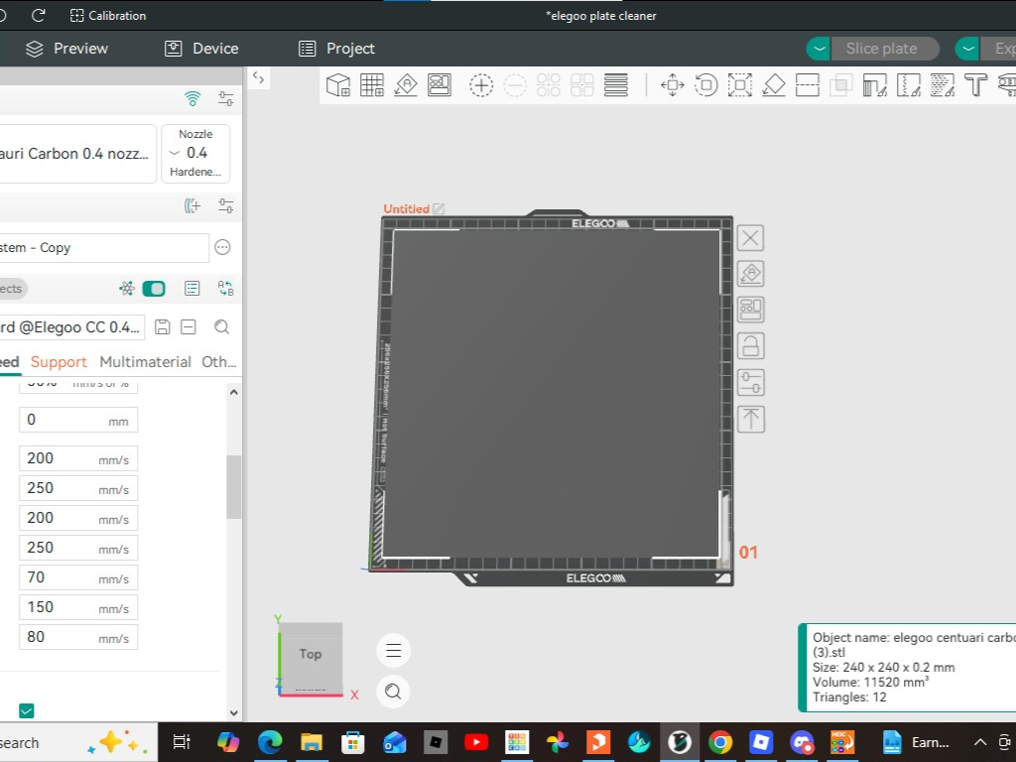Click the 70 mm/s speed field
This screenshot has height=762, width=1016.
click(x=78, y=578)
